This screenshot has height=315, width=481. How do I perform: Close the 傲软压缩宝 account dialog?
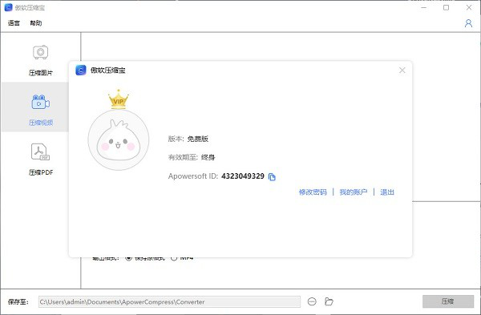[x=402, y=71]
